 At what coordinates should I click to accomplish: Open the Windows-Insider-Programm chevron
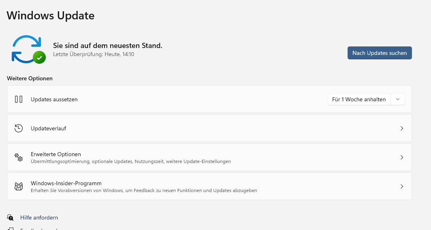click(402, 186)
